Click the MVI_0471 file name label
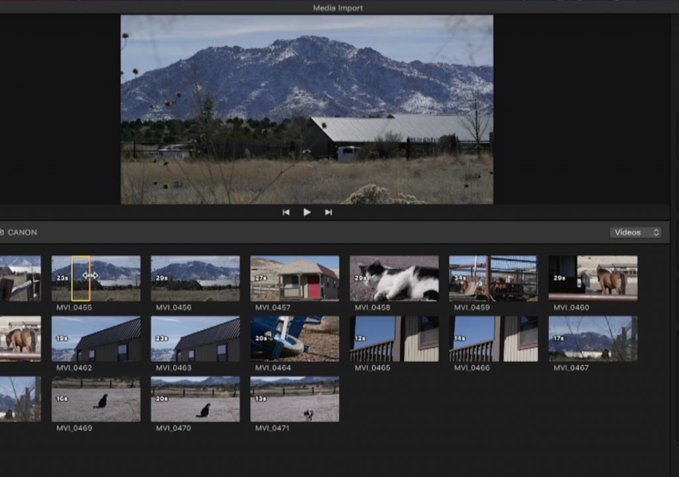This screenshot has width=679, height=477. [x=272, y=428]
